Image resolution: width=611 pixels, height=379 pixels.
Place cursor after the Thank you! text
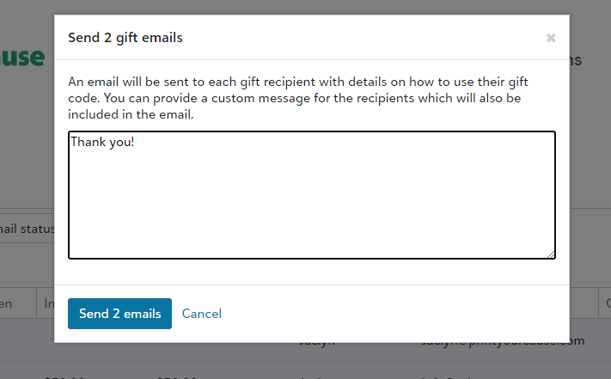[x=135, y=142]
